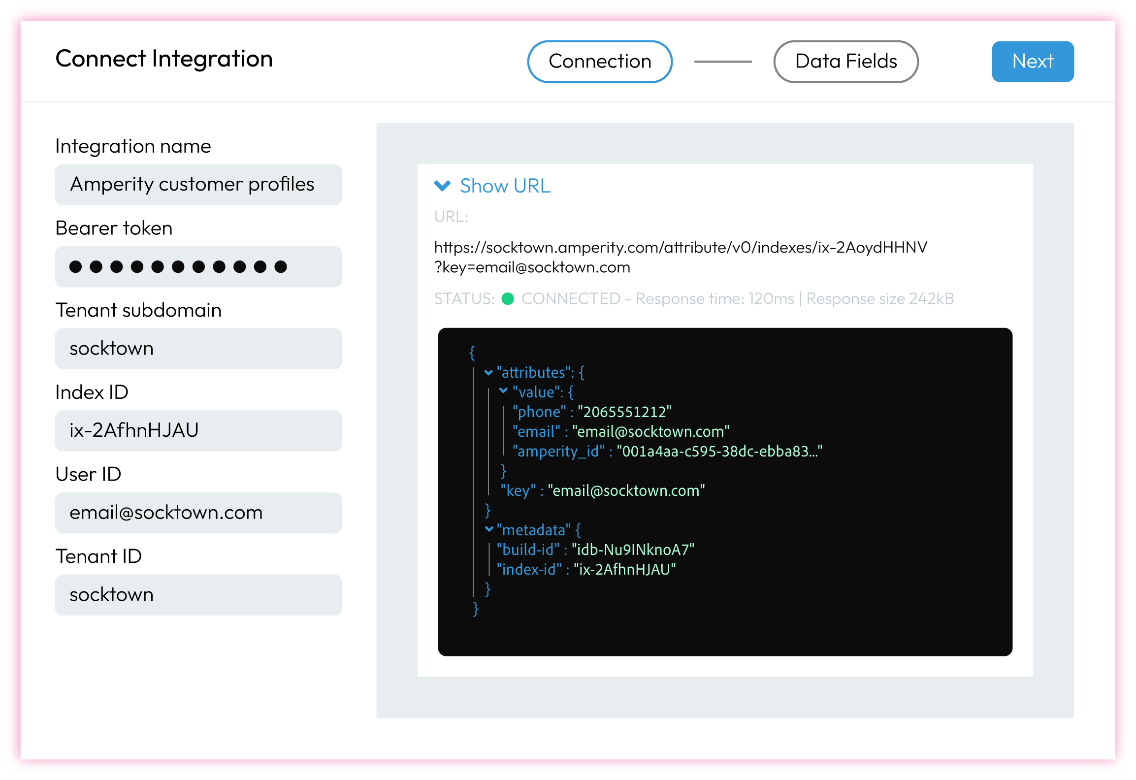The width and height of the screenshot is (1136, 780).
Task: Click the Response time: 120ms text
Action: click(x=715, y=299)
